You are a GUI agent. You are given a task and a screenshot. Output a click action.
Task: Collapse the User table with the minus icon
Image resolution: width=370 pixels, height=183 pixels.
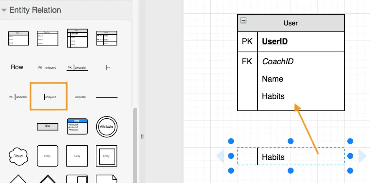pyautogui.click(x=244, y=21)
